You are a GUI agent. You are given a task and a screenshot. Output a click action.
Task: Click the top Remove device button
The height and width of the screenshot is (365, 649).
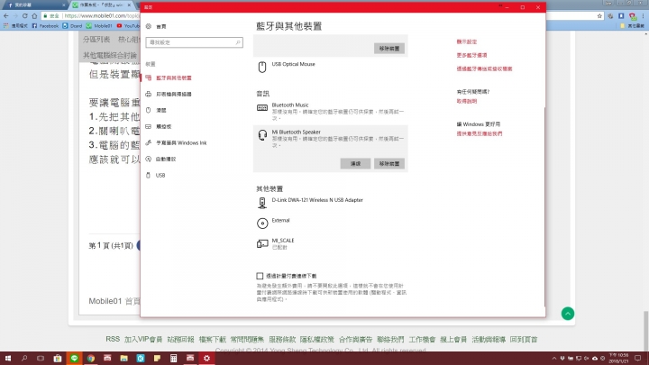(x=389, y=49)
